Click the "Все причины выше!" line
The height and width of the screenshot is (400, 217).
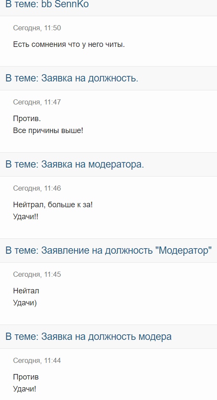(48, 130)
